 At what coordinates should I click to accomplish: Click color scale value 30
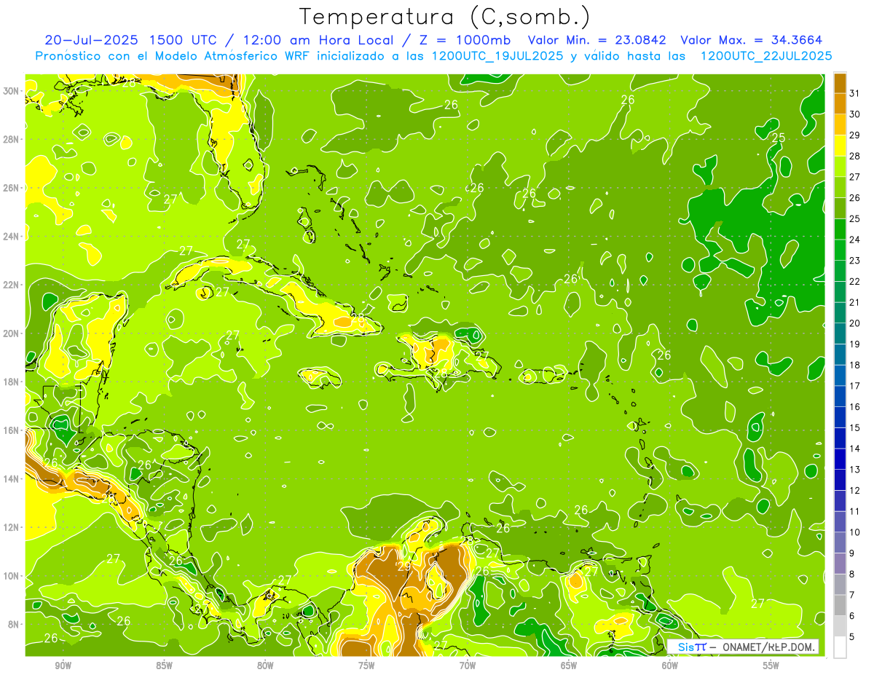tap(854, 114)
